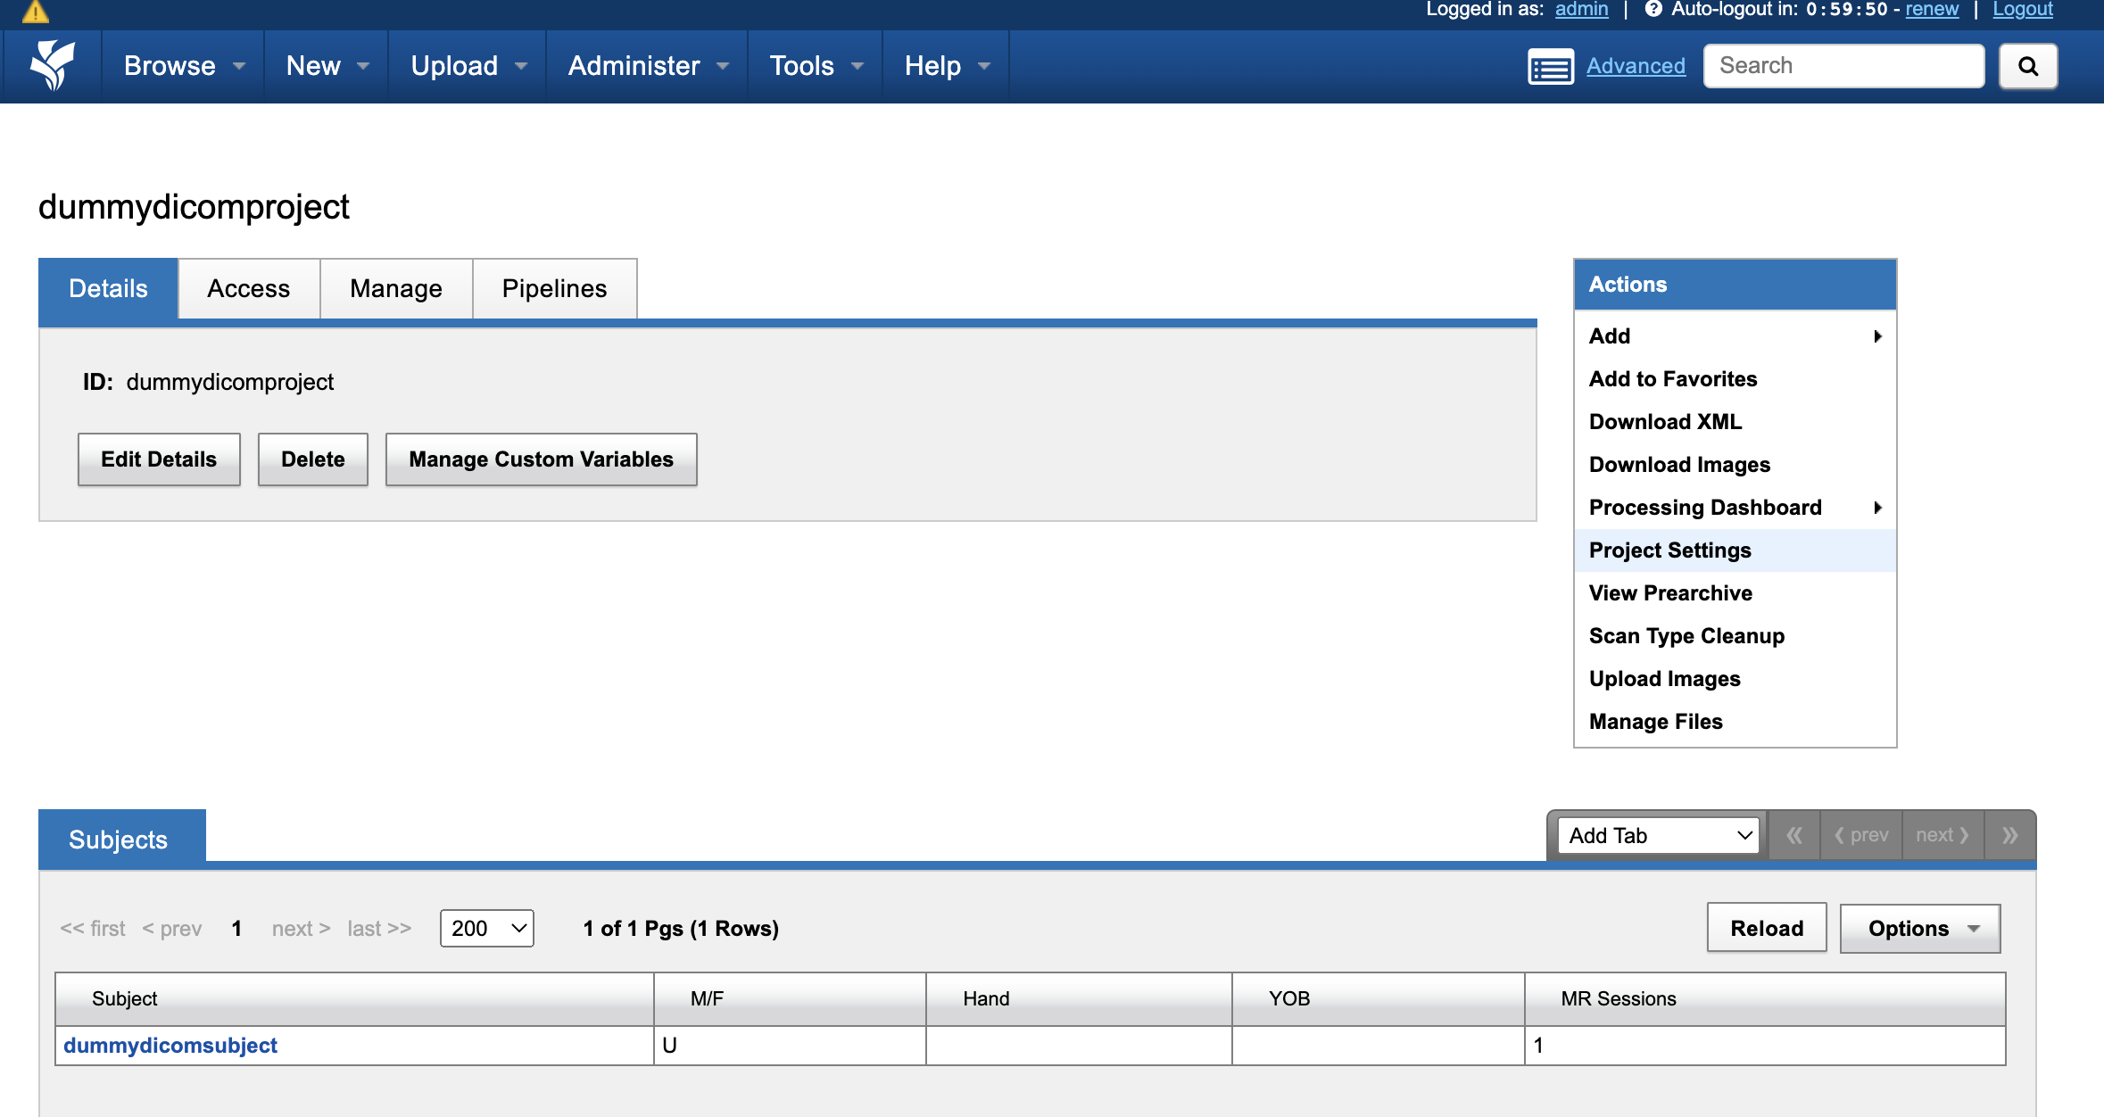The width and height of the screenshot is (2104, 1117).
Task: Click the stored searches list icon
Action: (x=1551, y=67)
